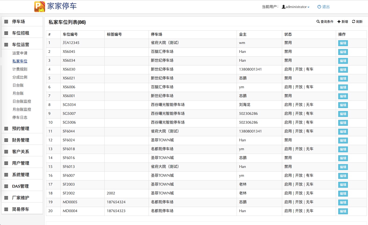Open the 运营申请 submenu item
The image size is (368, 225).
(20, 53)
